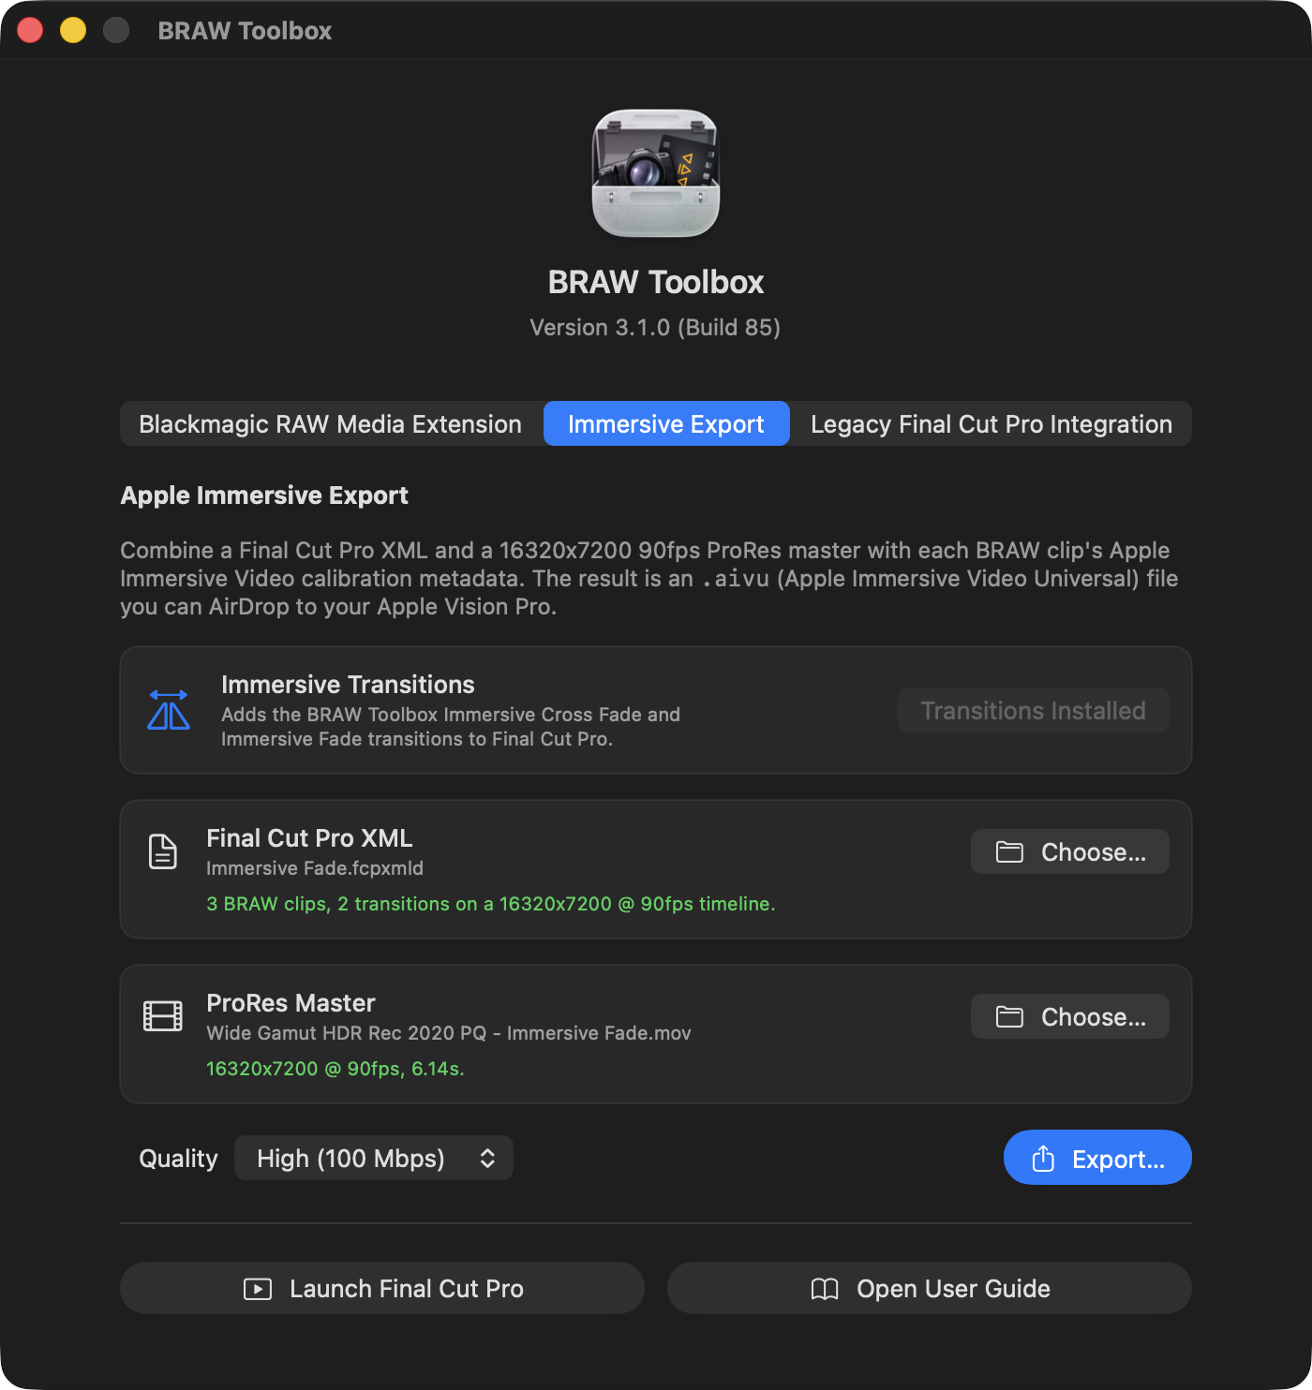Click the Launch Final Cut Pro button text
The width and height of the screenshot is (1312, 1390).
[407, 1289]
